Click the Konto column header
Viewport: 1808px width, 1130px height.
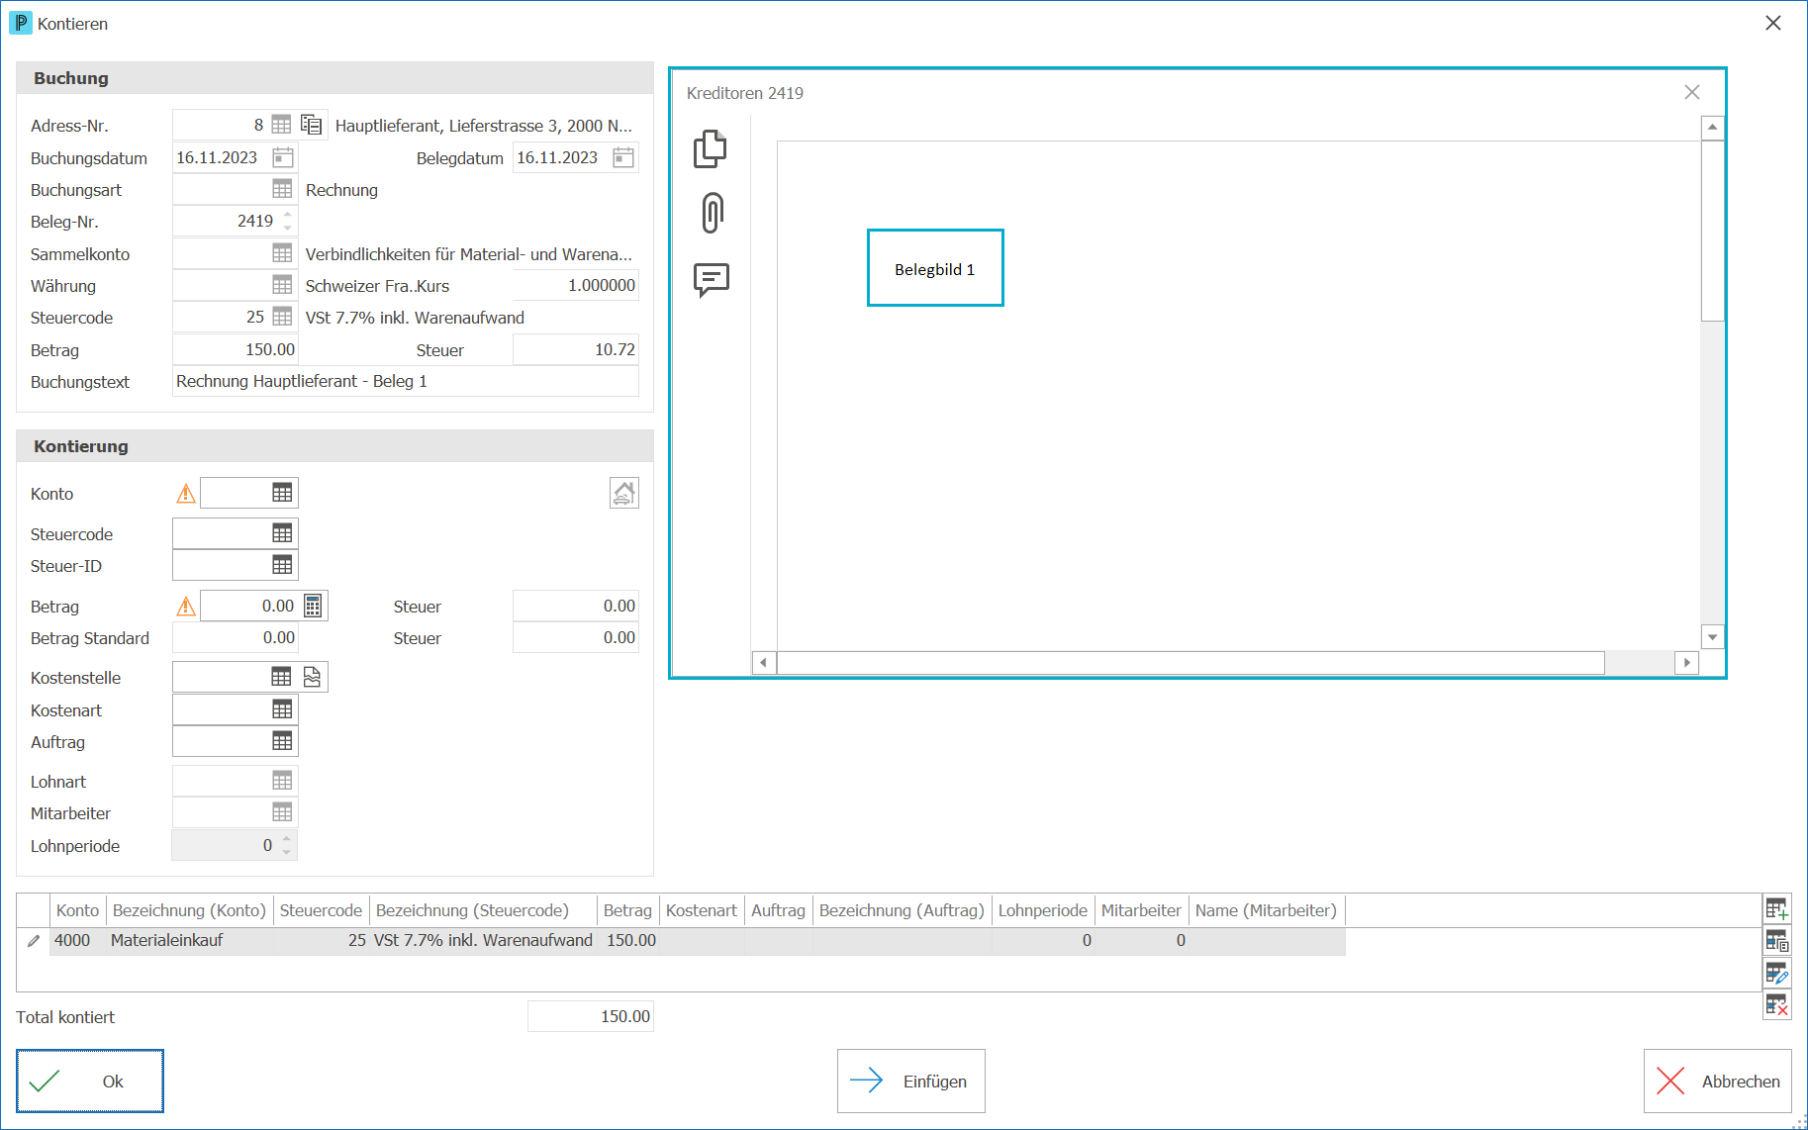[x=77, y=910]
